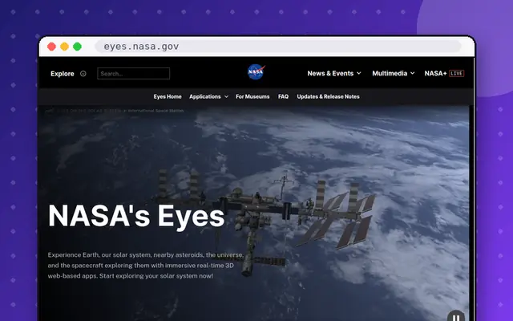Click the LIVE badge
The height and width of the screenshot is (321, 513).
click(x=457, y=73)
